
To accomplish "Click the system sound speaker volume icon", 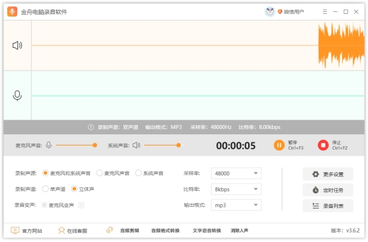I will tap(136, 145).
